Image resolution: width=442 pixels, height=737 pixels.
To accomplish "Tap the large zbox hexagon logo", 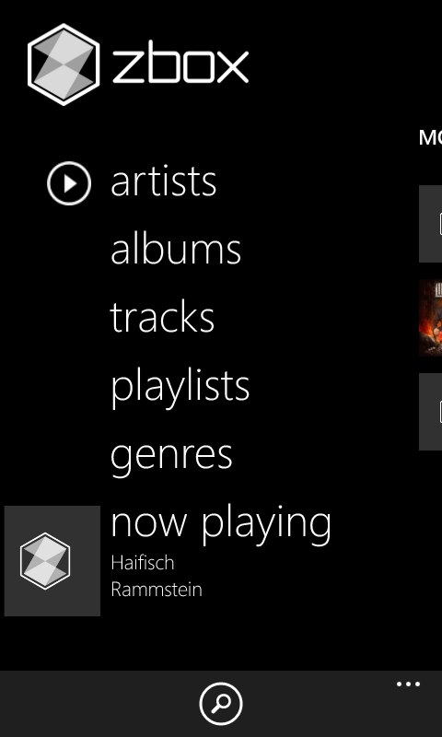I will pos(64,64).
